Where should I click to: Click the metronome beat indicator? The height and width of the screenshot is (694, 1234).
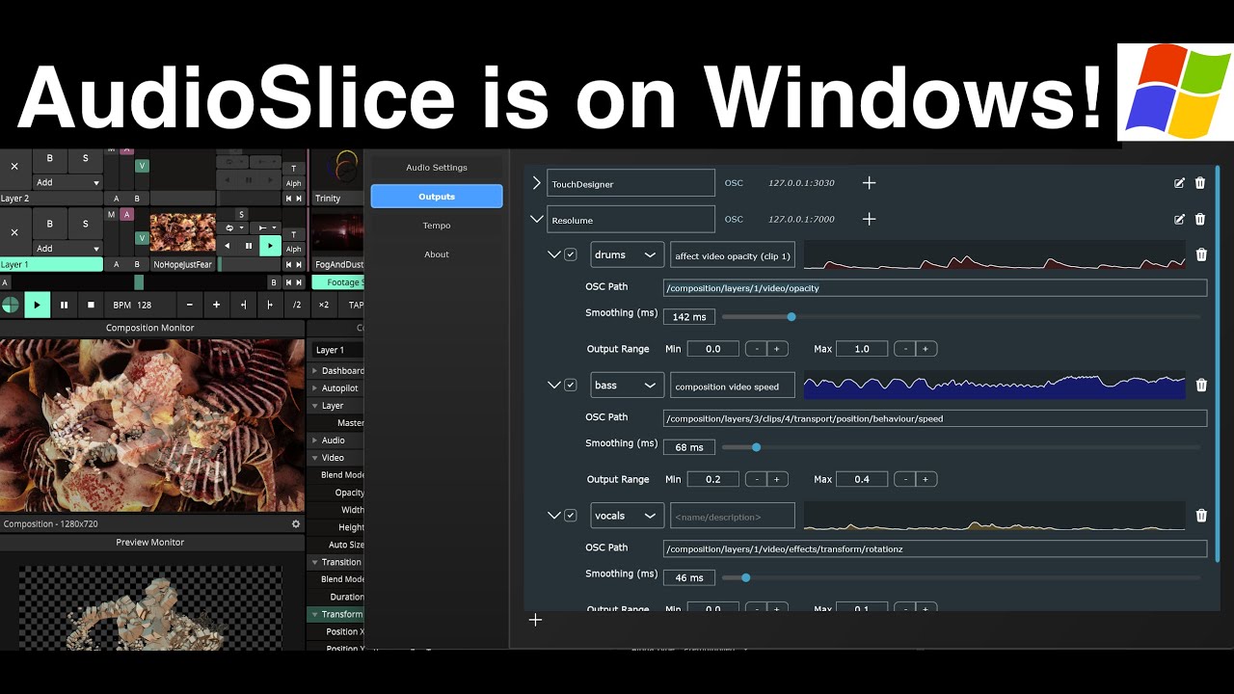(x=11, y=305)
